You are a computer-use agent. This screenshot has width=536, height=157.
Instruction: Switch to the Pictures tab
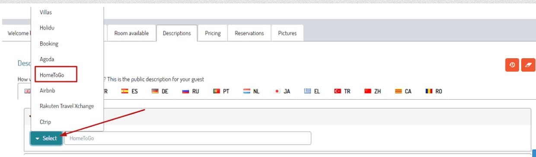point(287,33)
